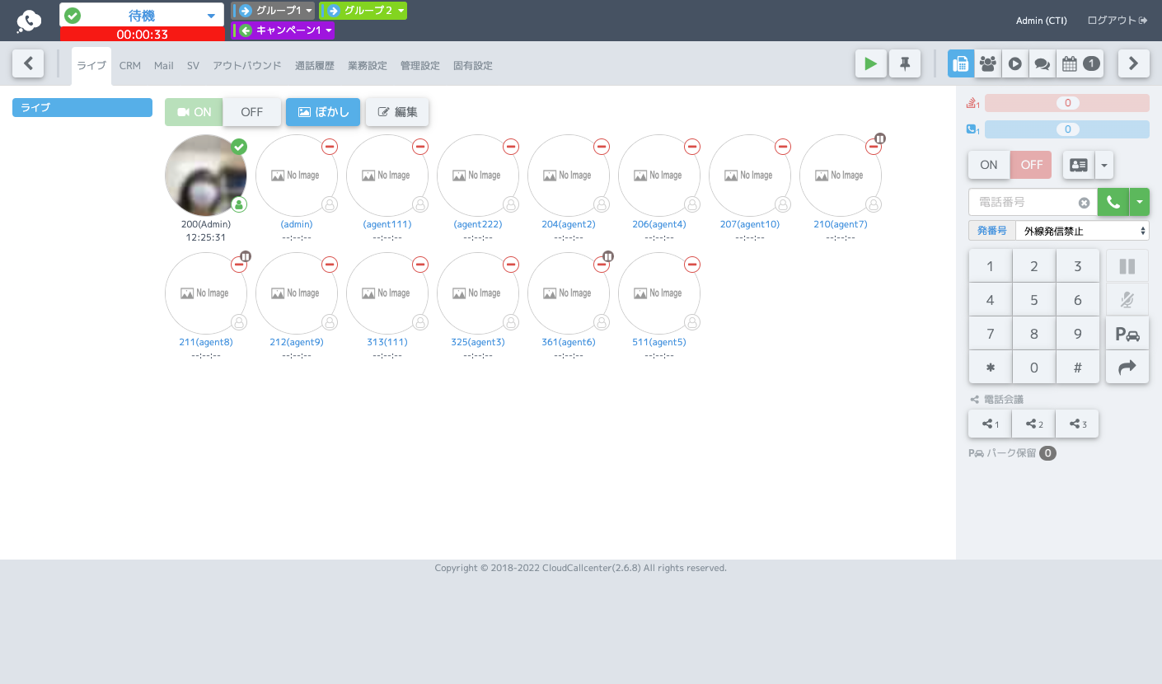Click the 編集 edit button
This screenshot has width=1162, height=684.
click(397, 112)
